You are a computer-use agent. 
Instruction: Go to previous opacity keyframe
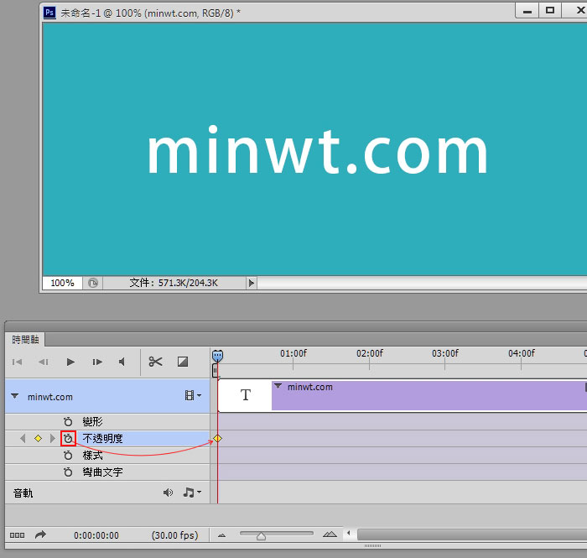tap(23, 438)
